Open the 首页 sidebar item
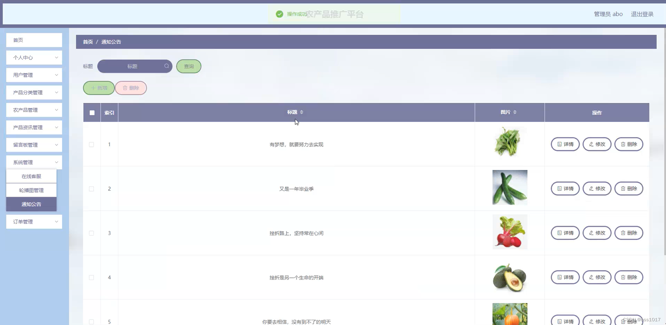 click(34, 40)
